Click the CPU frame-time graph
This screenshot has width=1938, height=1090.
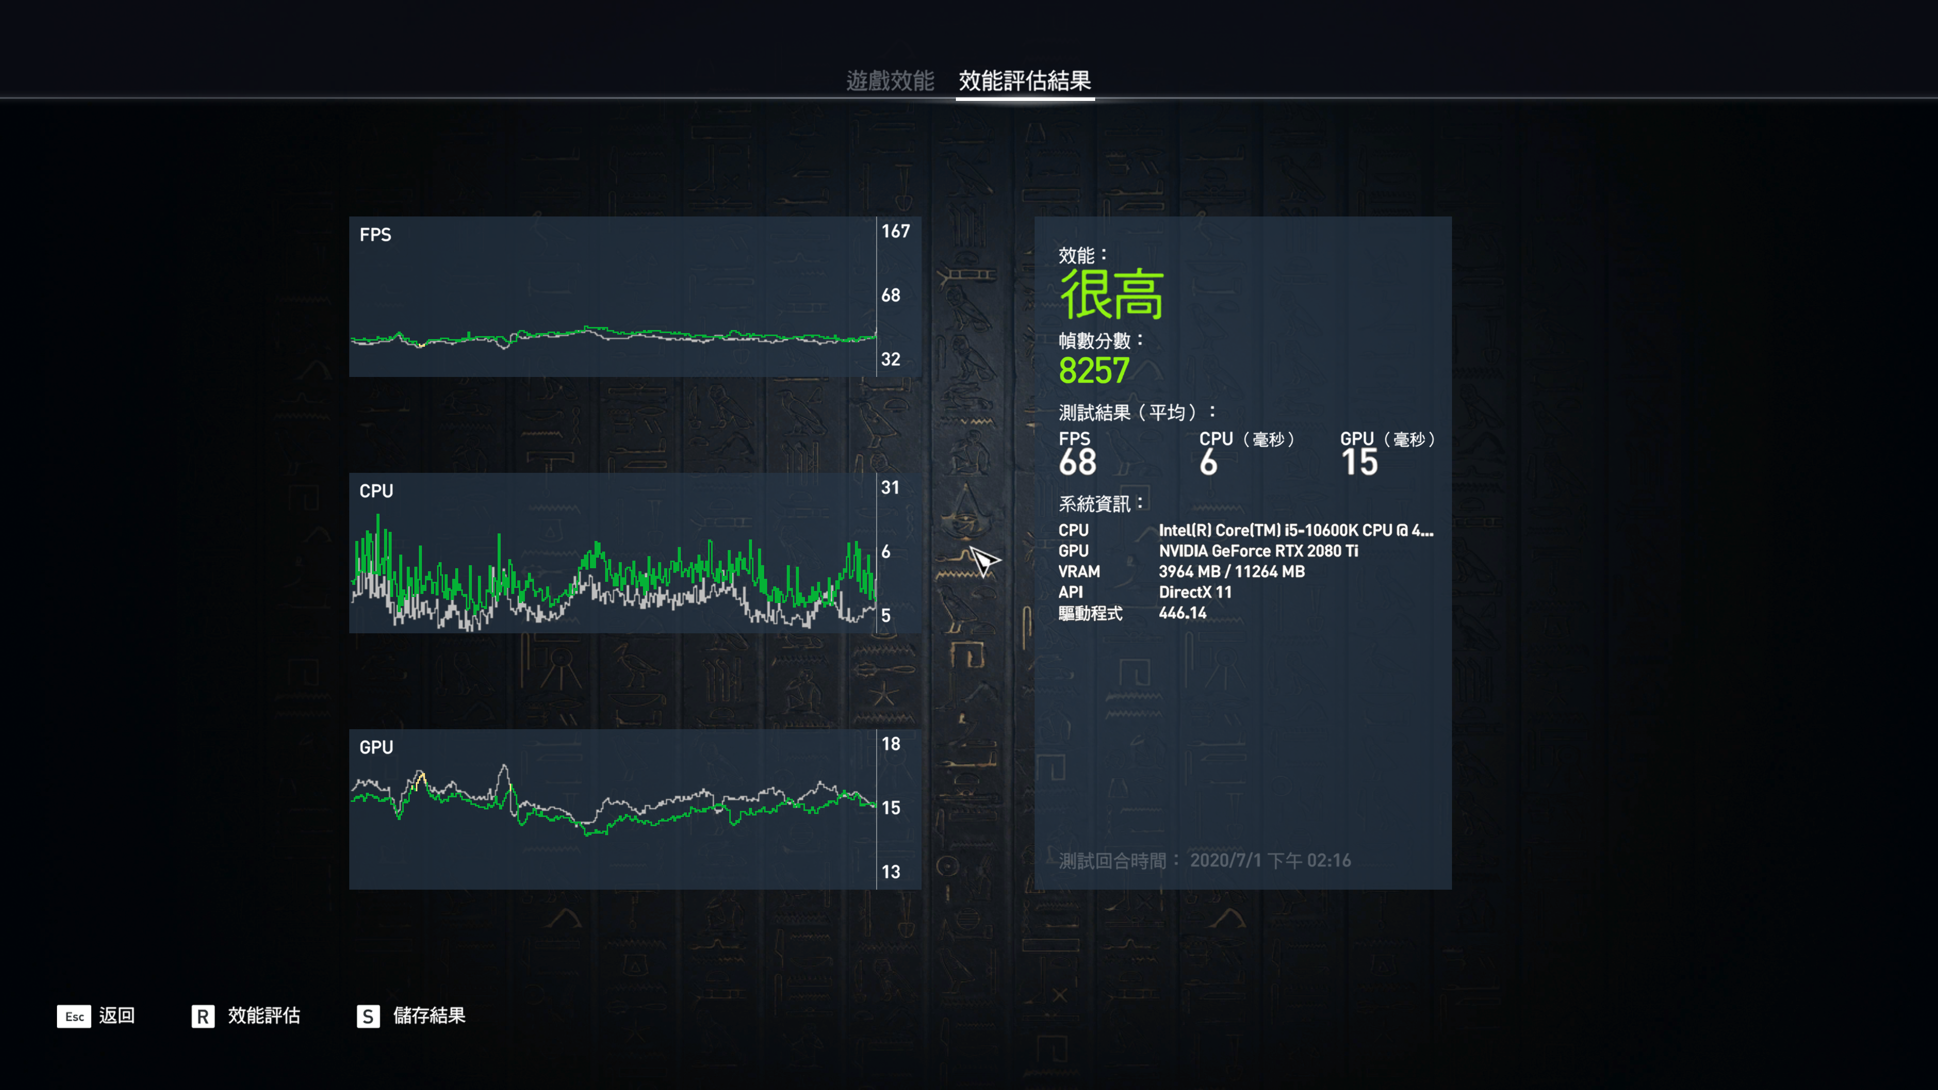coord(612,553)
